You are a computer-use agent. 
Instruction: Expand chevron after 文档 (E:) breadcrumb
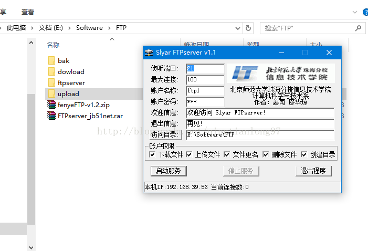[69, 28]
